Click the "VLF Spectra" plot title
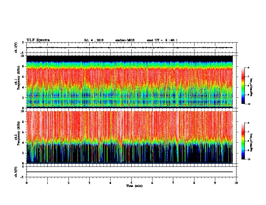 38,40
